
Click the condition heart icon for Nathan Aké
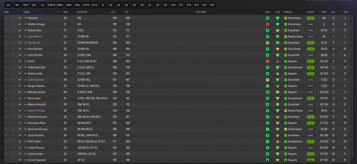pyautogui.click(x=278, y=74)
